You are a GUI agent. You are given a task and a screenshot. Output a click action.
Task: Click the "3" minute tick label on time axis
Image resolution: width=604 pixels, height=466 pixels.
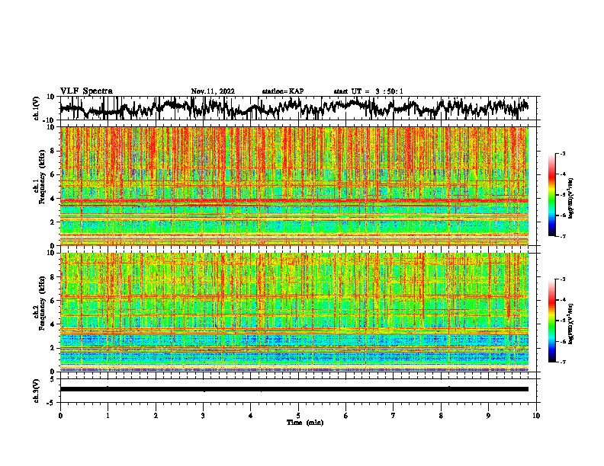(x=203, y=416)
